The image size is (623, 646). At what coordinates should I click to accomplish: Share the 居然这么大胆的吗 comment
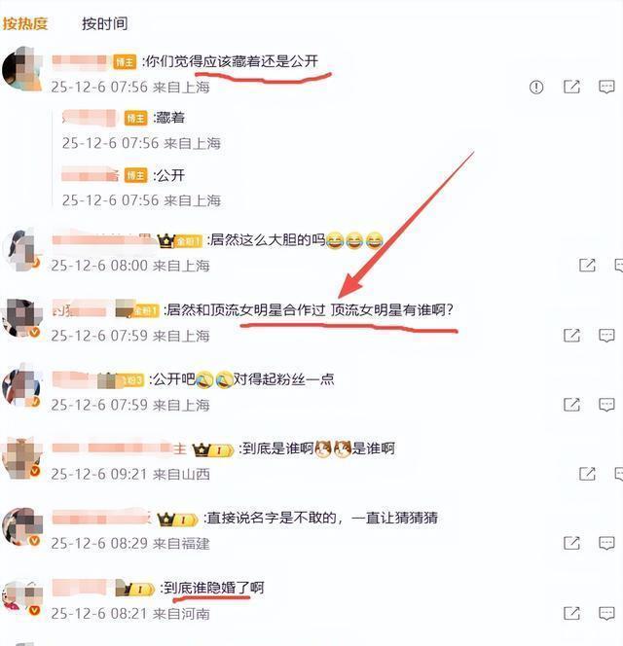coord(587,266)
